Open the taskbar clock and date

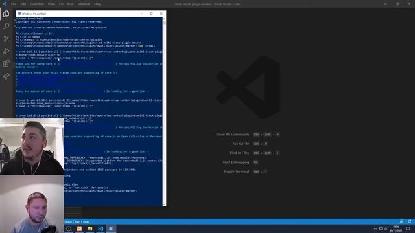point(396,228)
